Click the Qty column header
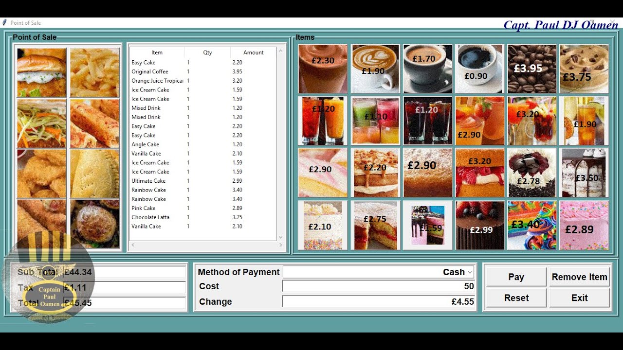 click(207, 52)
